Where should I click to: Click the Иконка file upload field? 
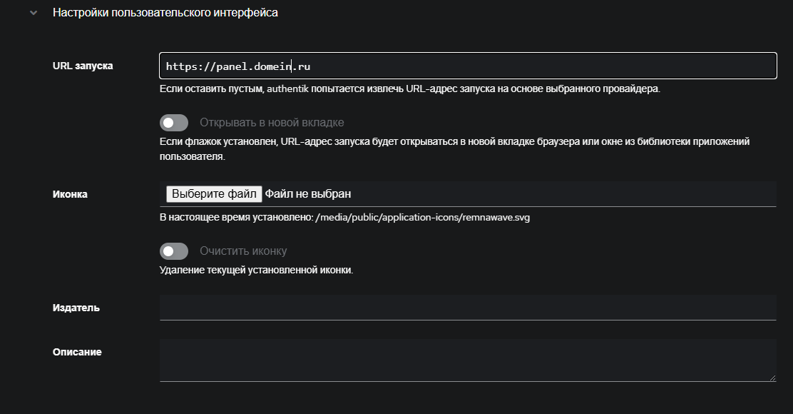pos(469,192)
